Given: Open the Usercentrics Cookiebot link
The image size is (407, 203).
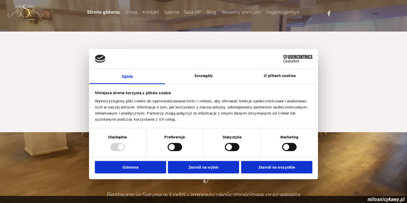Looking at the screenshot, I should point(298,59).
